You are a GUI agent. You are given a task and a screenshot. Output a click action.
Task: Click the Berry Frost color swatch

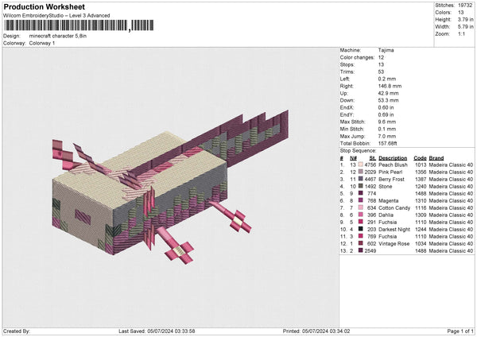click(360, 179)
